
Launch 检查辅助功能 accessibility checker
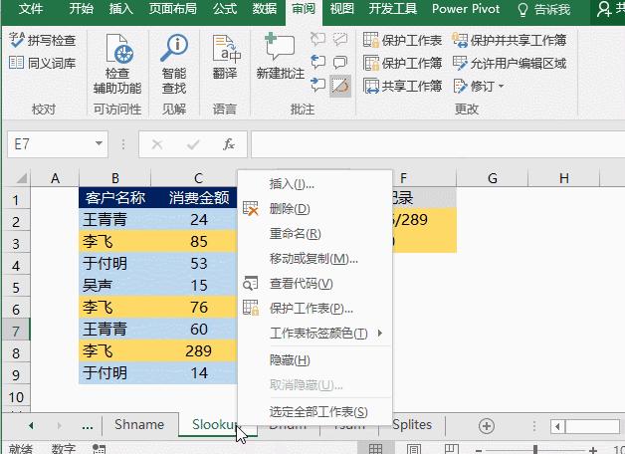pos(117,64)
